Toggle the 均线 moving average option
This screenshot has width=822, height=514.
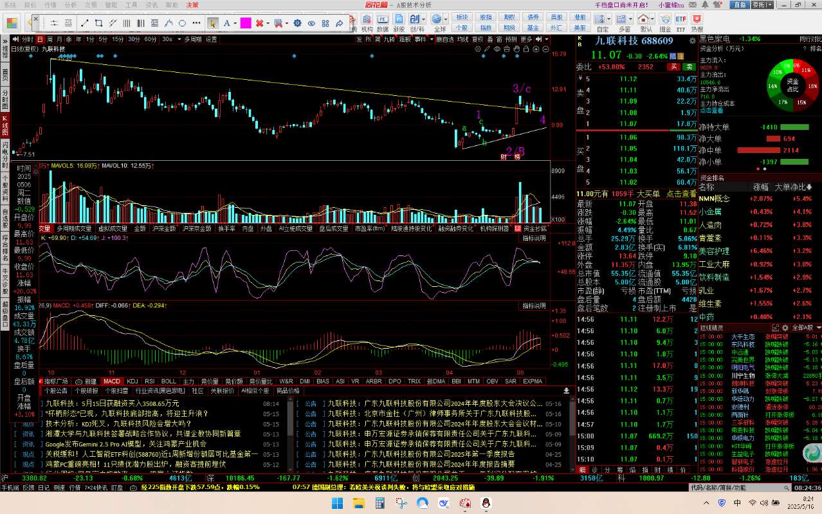pos(462,39)
